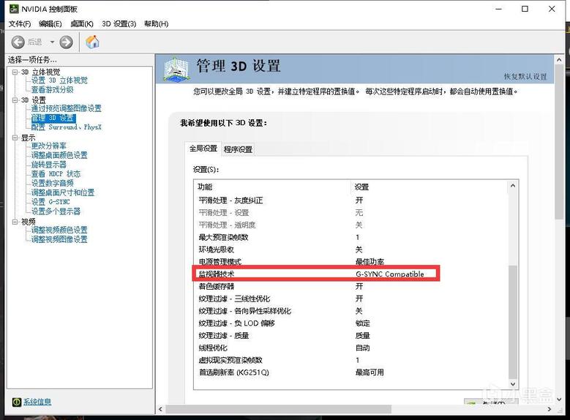Collapse the 3D 立体视觉 tree node
The width and height of the screenshot is (570, 420).
[15, 72]
